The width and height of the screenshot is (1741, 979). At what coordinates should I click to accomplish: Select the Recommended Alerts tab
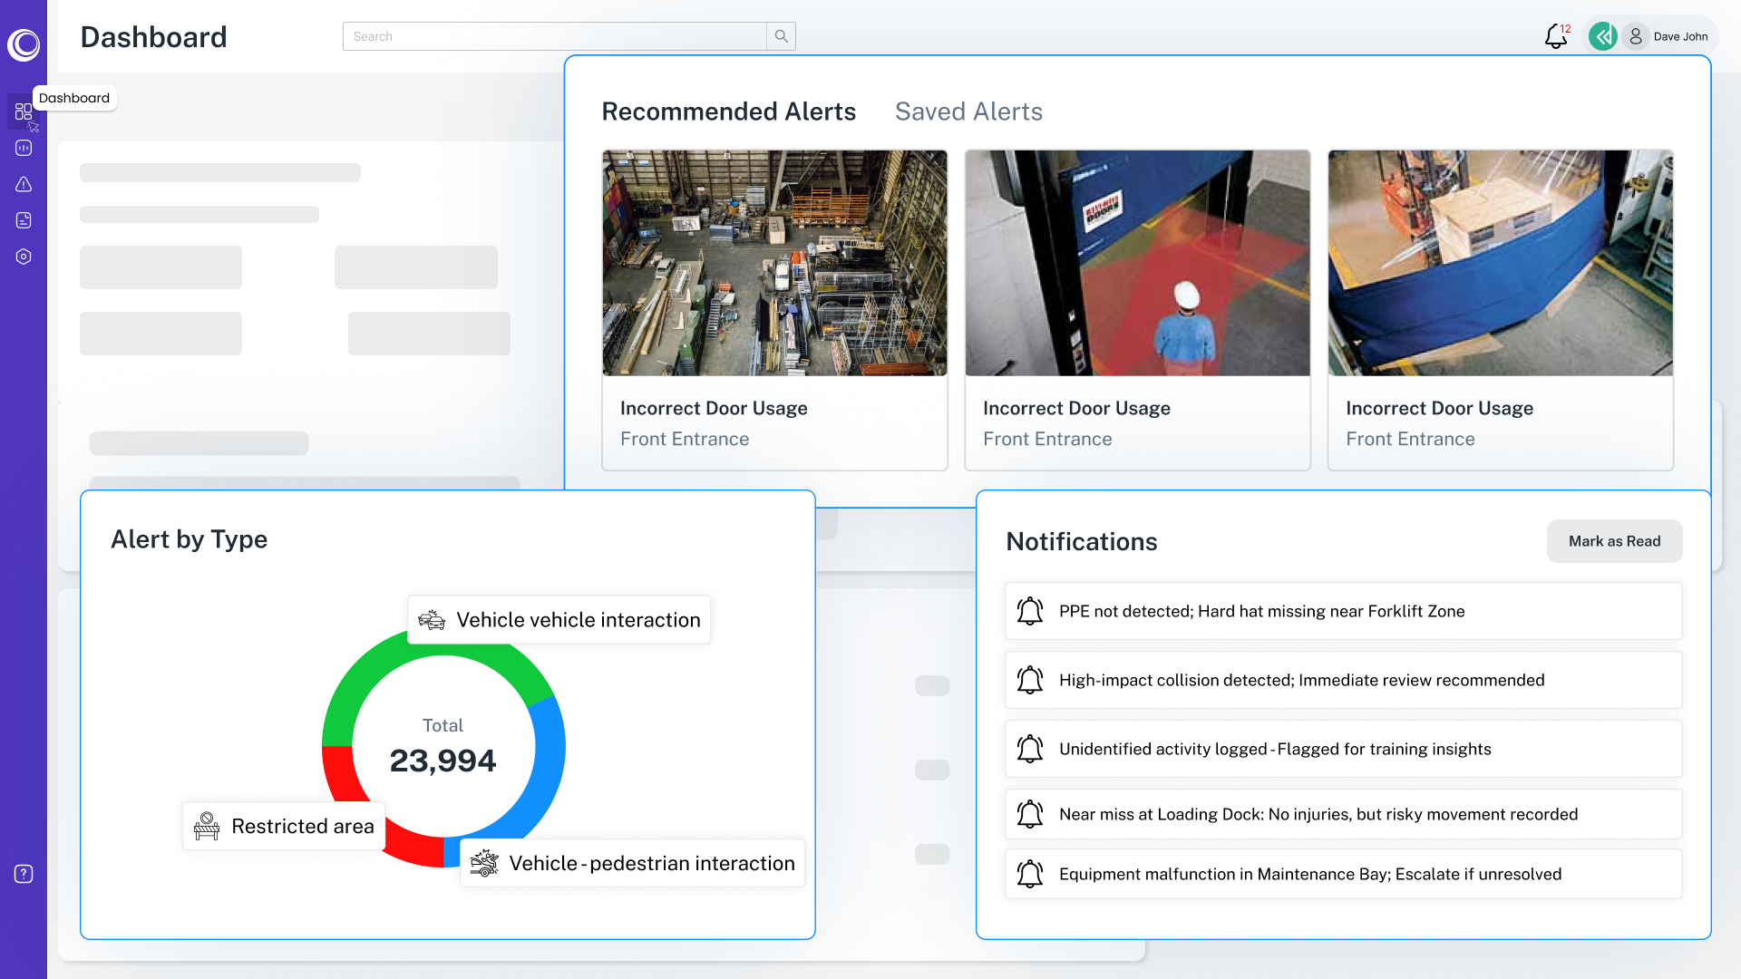[728, 111]
